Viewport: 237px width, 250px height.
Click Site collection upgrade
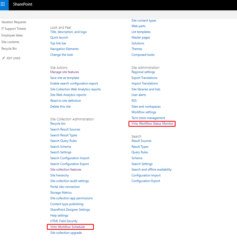(66, 232)
